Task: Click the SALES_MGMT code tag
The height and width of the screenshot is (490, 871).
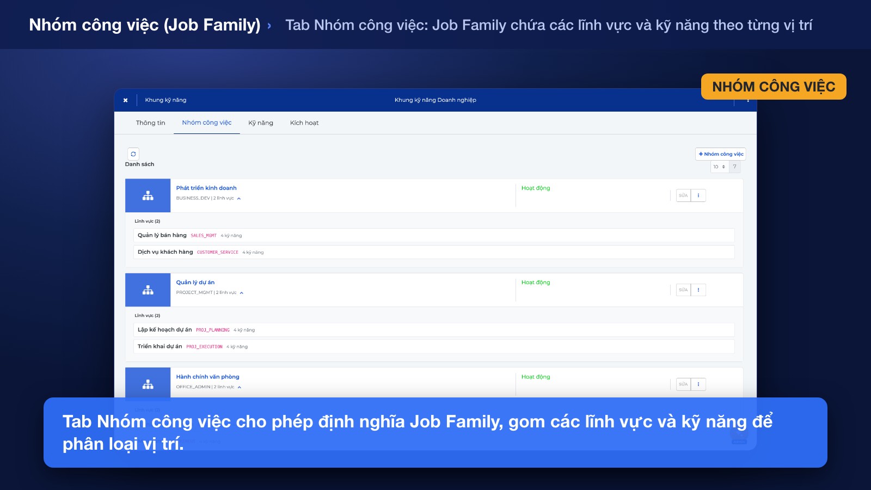Action: pyautogui.click(x=204, y=236)
